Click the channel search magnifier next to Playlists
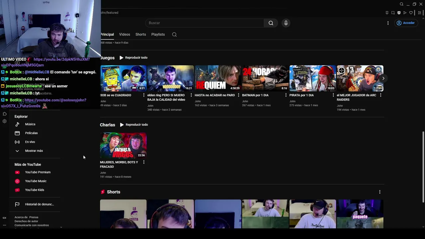 tap(174, 35)
